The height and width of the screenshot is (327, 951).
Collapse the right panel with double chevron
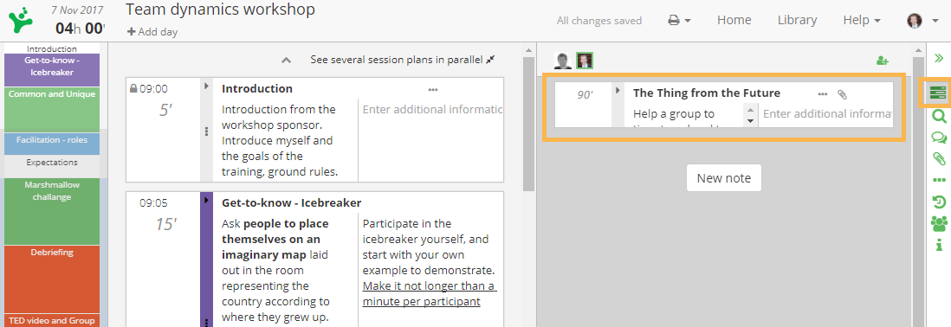tap(938, 58)
